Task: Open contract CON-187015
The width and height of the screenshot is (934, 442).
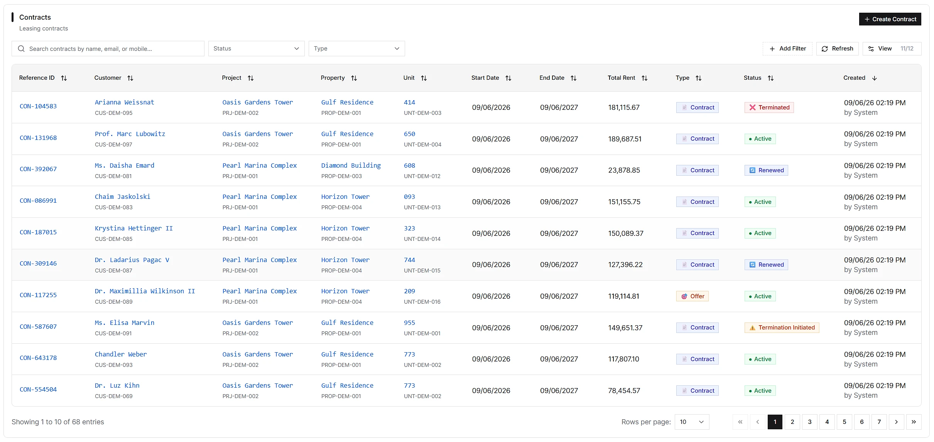Action: [38, 232]
